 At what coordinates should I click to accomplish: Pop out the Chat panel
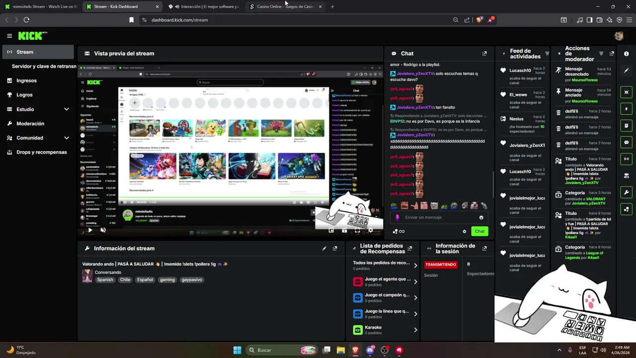tap(484, 54)
